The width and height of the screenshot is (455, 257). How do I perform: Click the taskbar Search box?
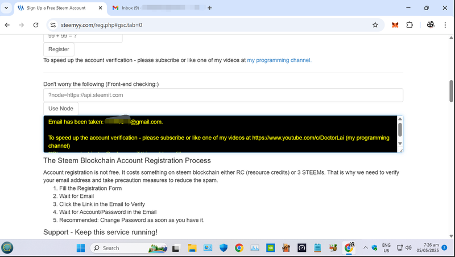tap(129, 248)
